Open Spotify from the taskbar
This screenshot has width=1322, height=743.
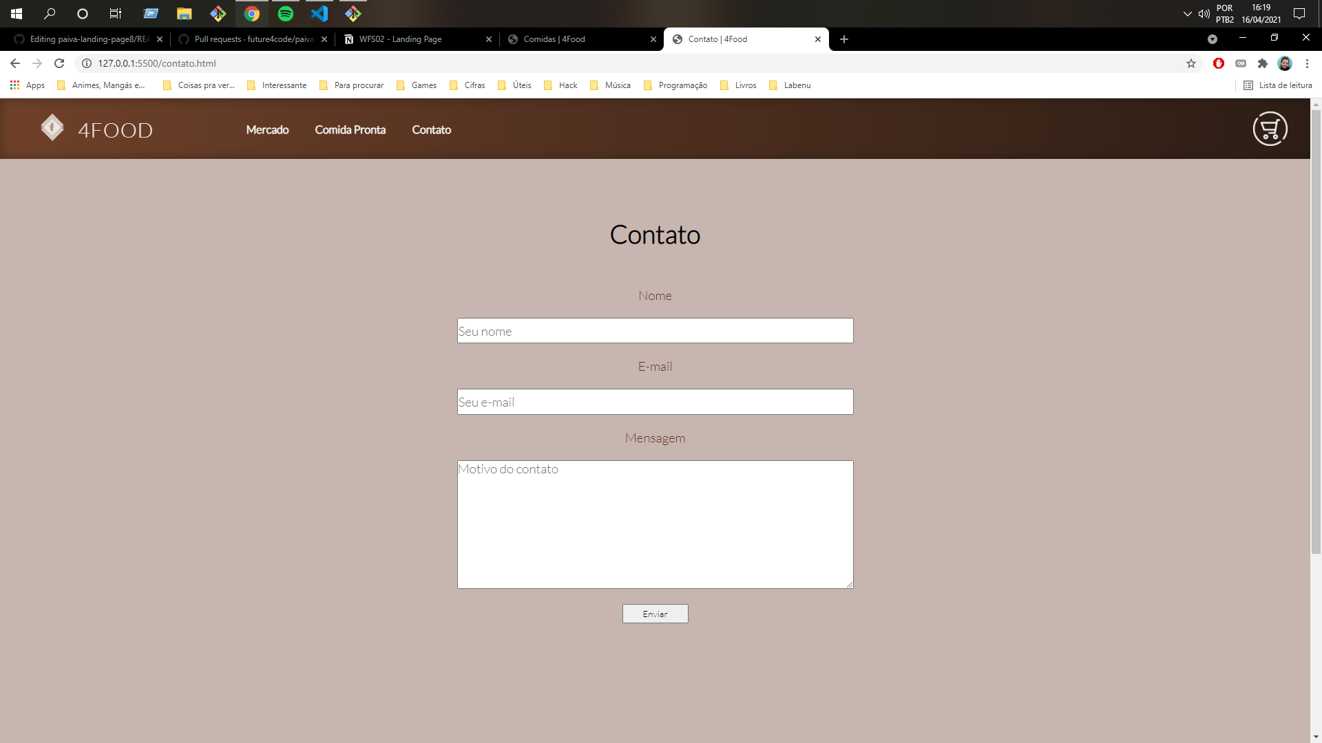[x=285, y=13]
